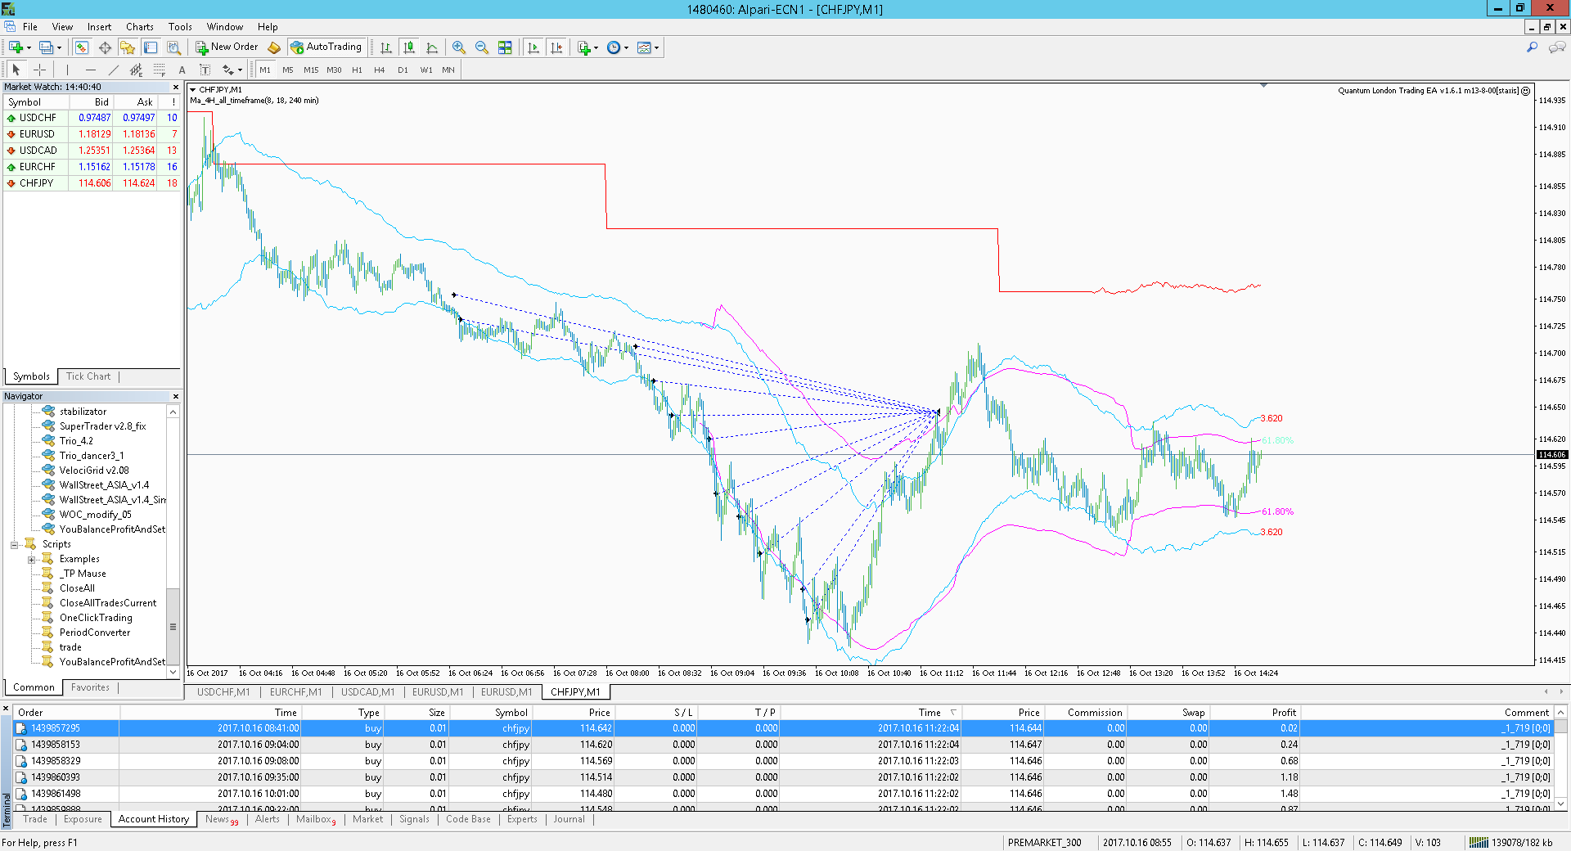Image resolution: width=1571 pixels, height=851 pixels.
Task: Select the VelociGrid v2.08 expert advisor
Action: [94, 471]
